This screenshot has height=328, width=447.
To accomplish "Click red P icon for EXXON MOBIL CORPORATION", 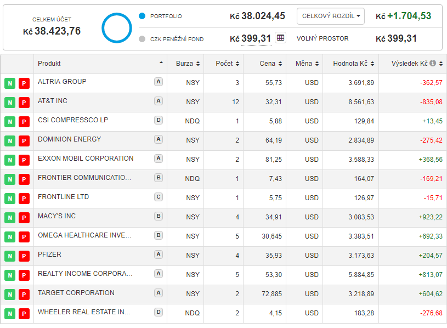I will tap(24, 160).
